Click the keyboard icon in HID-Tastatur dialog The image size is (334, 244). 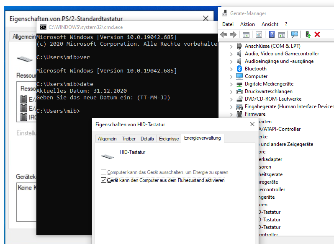click(108, 156)
